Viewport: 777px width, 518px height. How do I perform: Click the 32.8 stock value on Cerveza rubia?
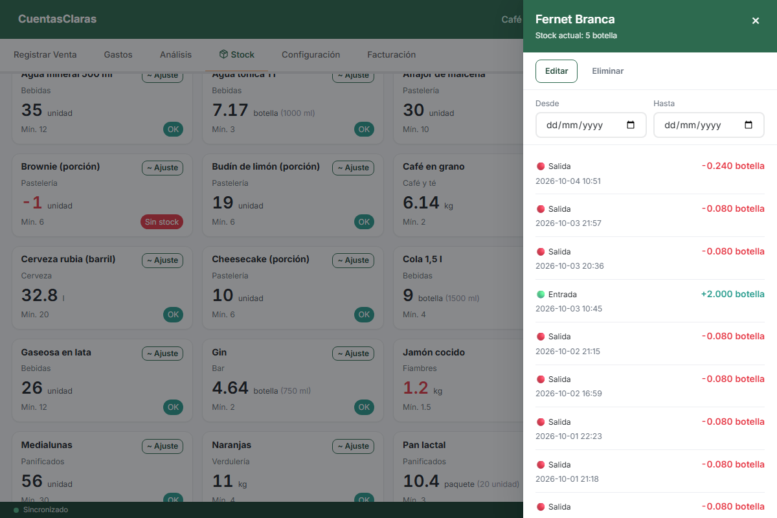pos(39,295)
